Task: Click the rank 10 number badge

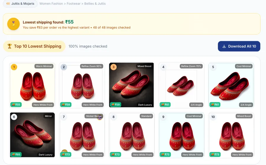Action: tap(213, 117)
